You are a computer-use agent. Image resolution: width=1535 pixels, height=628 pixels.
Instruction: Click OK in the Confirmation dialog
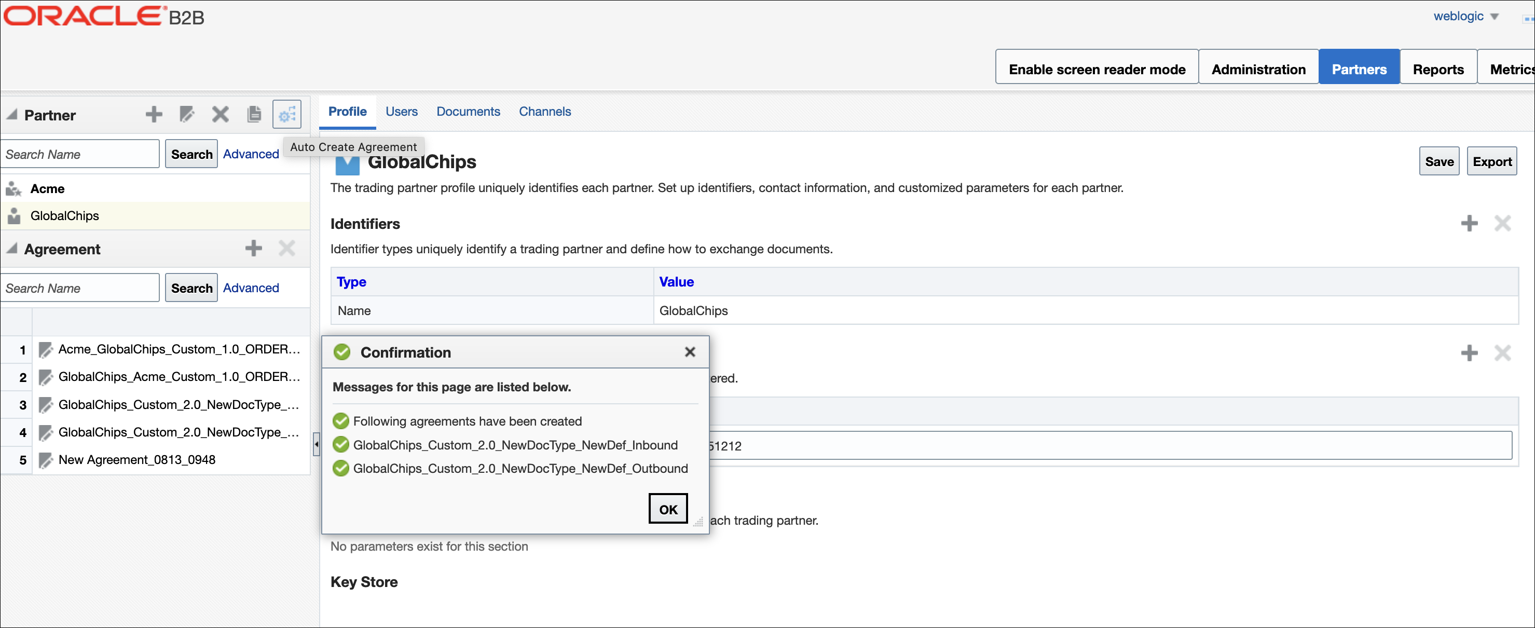click(668, 509)
